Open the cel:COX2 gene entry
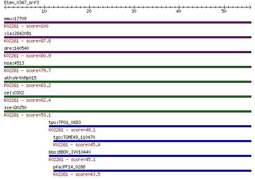 [x=14, y=93]
